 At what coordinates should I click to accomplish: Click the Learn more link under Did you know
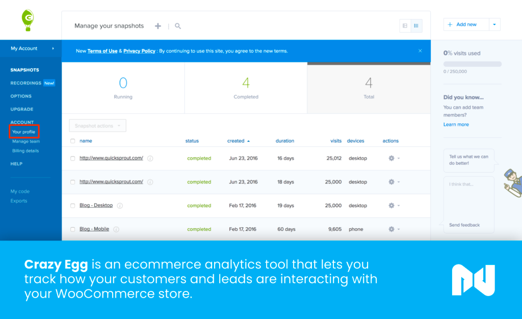click(456, 124)
